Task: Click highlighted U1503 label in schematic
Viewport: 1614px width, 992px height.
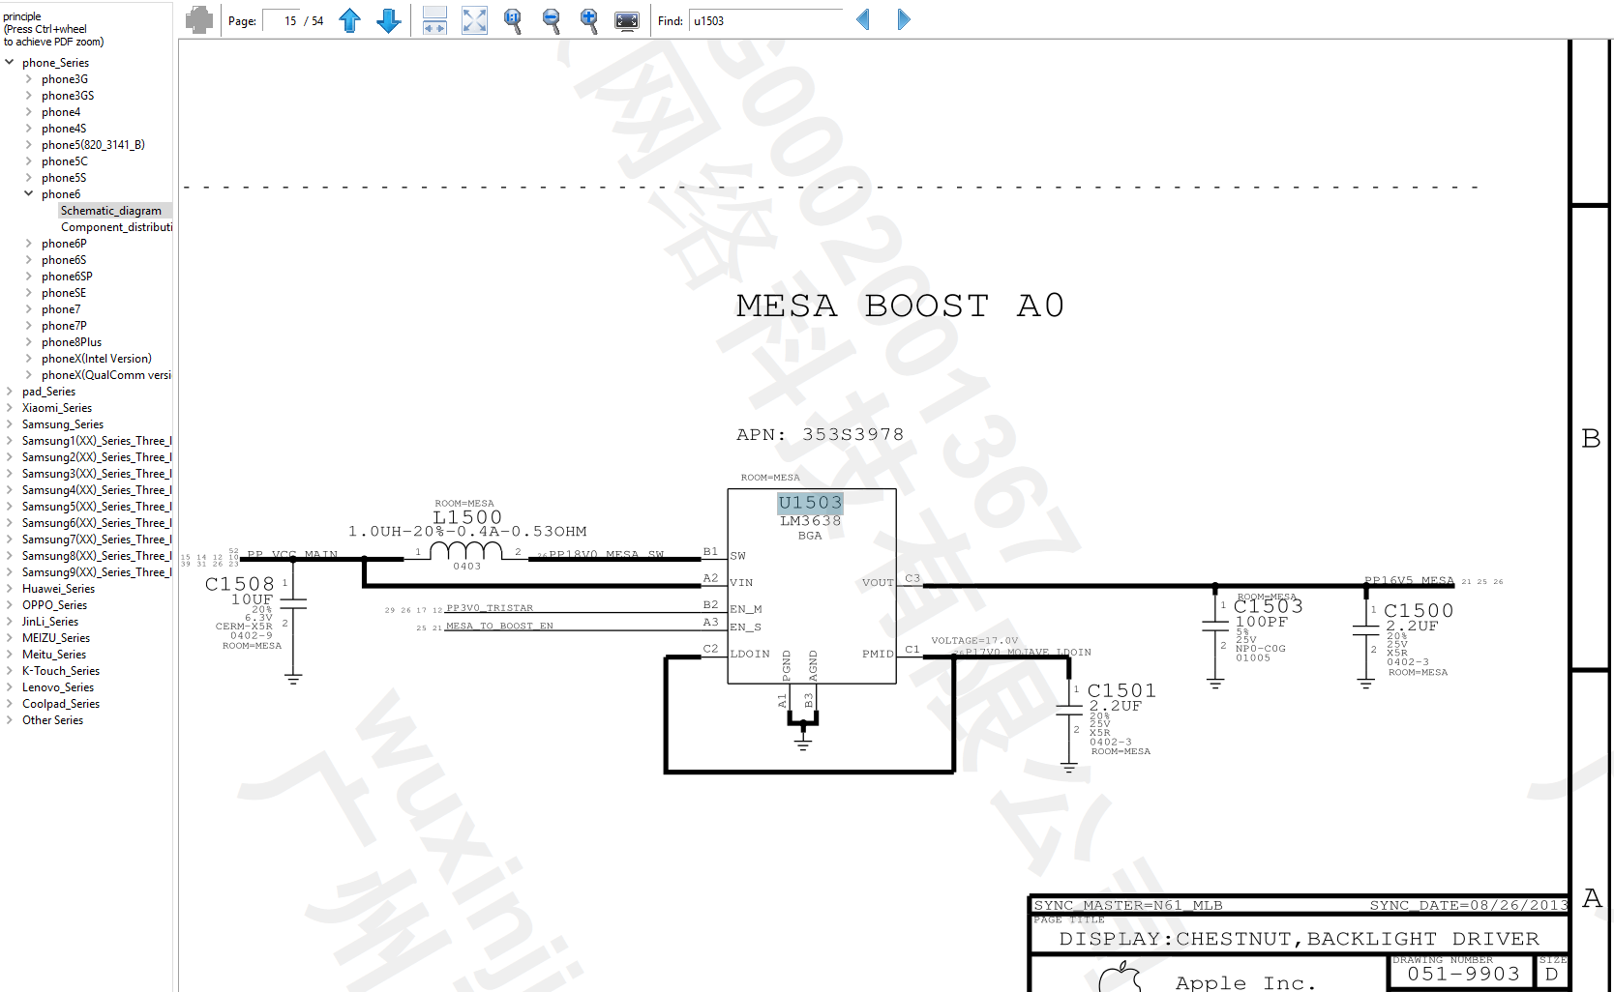Action: click(811, 503)
